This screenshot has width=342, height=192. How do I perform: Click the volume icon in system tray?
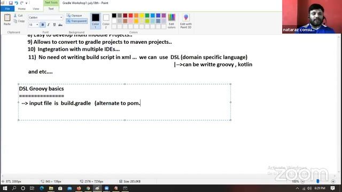(309, 188)
